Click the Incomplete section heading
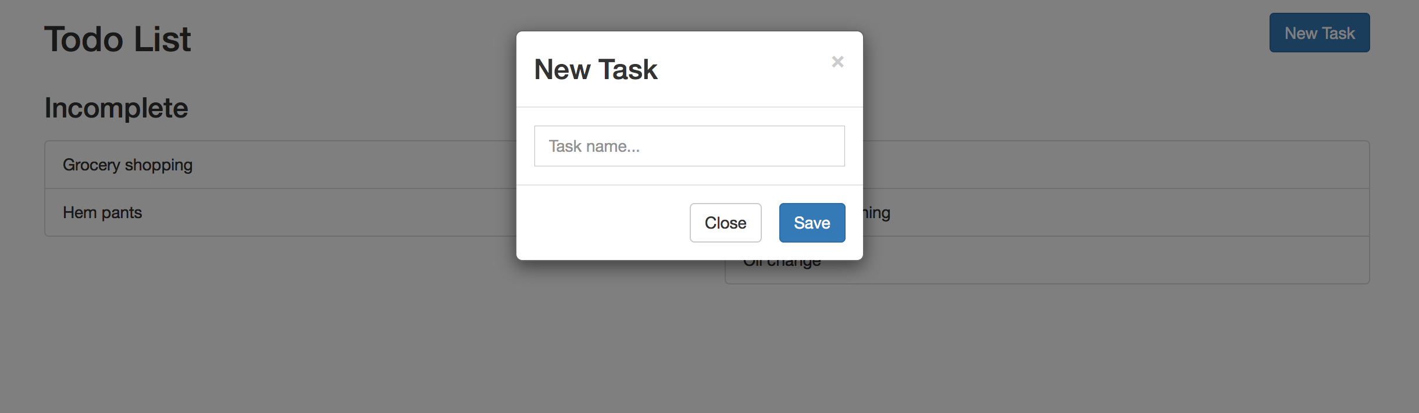 116,108
